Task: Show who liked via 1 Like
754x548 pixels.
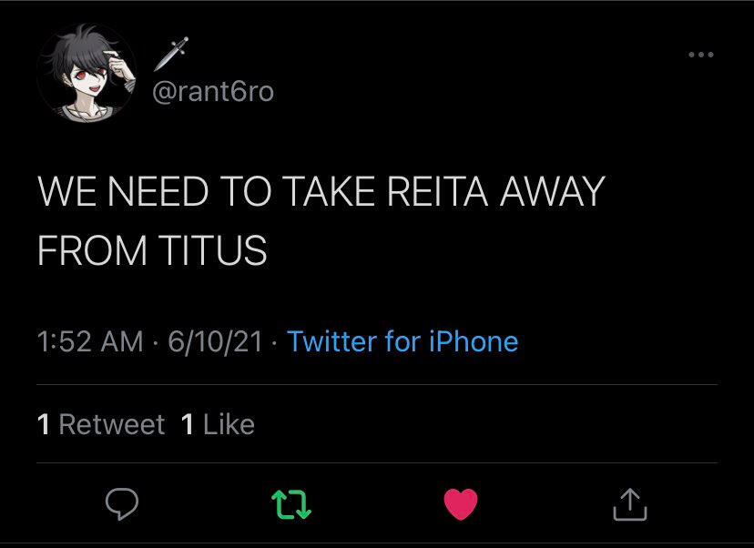Action: 218,424
